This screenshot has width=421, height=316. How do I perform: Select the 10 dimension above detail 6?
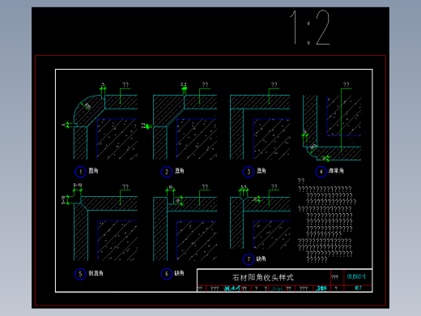click(171, 187)
